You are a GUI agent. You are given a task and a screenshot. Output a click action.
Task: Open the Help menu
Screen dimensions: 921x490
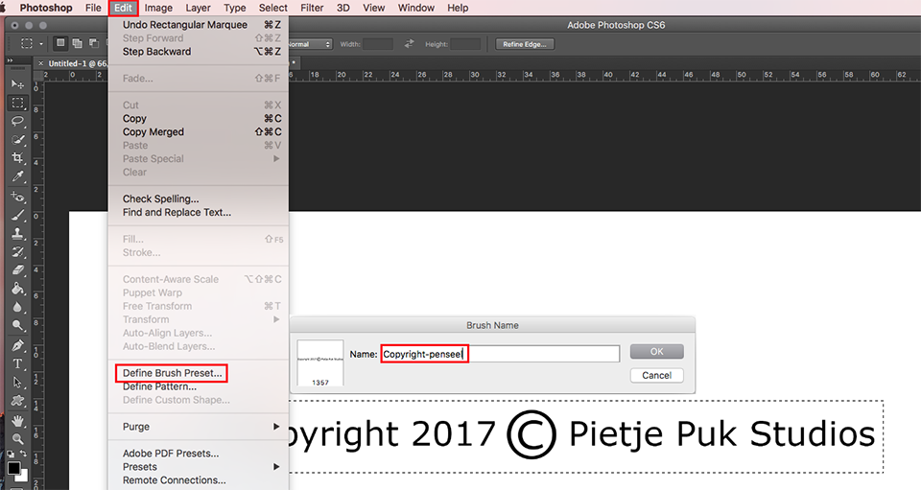459,8
